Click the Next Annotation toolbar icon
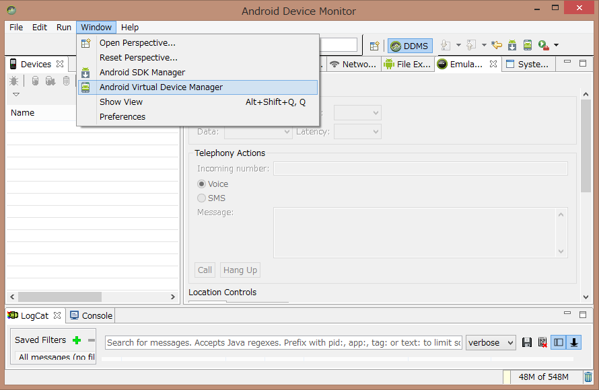 pos(446,45)
